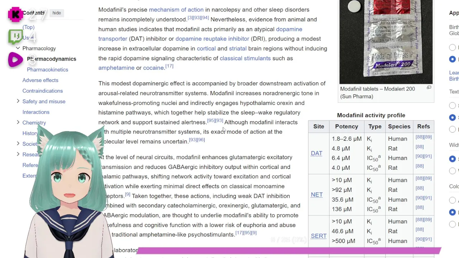Image resolution: width=459 pixels, height=258 pixels.
Task: Jump to the Interactions section
Action: point(36,112)
